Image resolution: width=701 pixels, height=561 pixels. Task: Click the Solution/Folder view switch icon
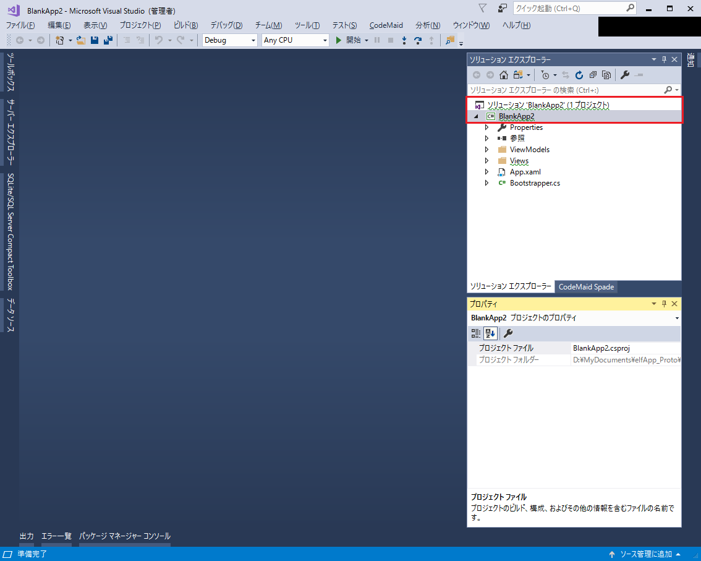[x=518, y=75]
